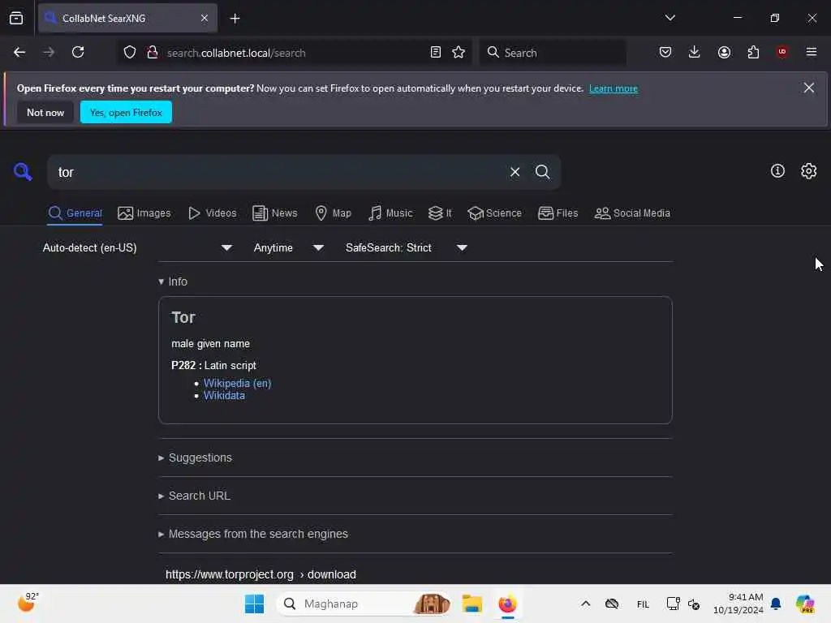Open File Explorer from the taskbar
Viewport: 831px width, 623px height.
click(x=471, y=604)
